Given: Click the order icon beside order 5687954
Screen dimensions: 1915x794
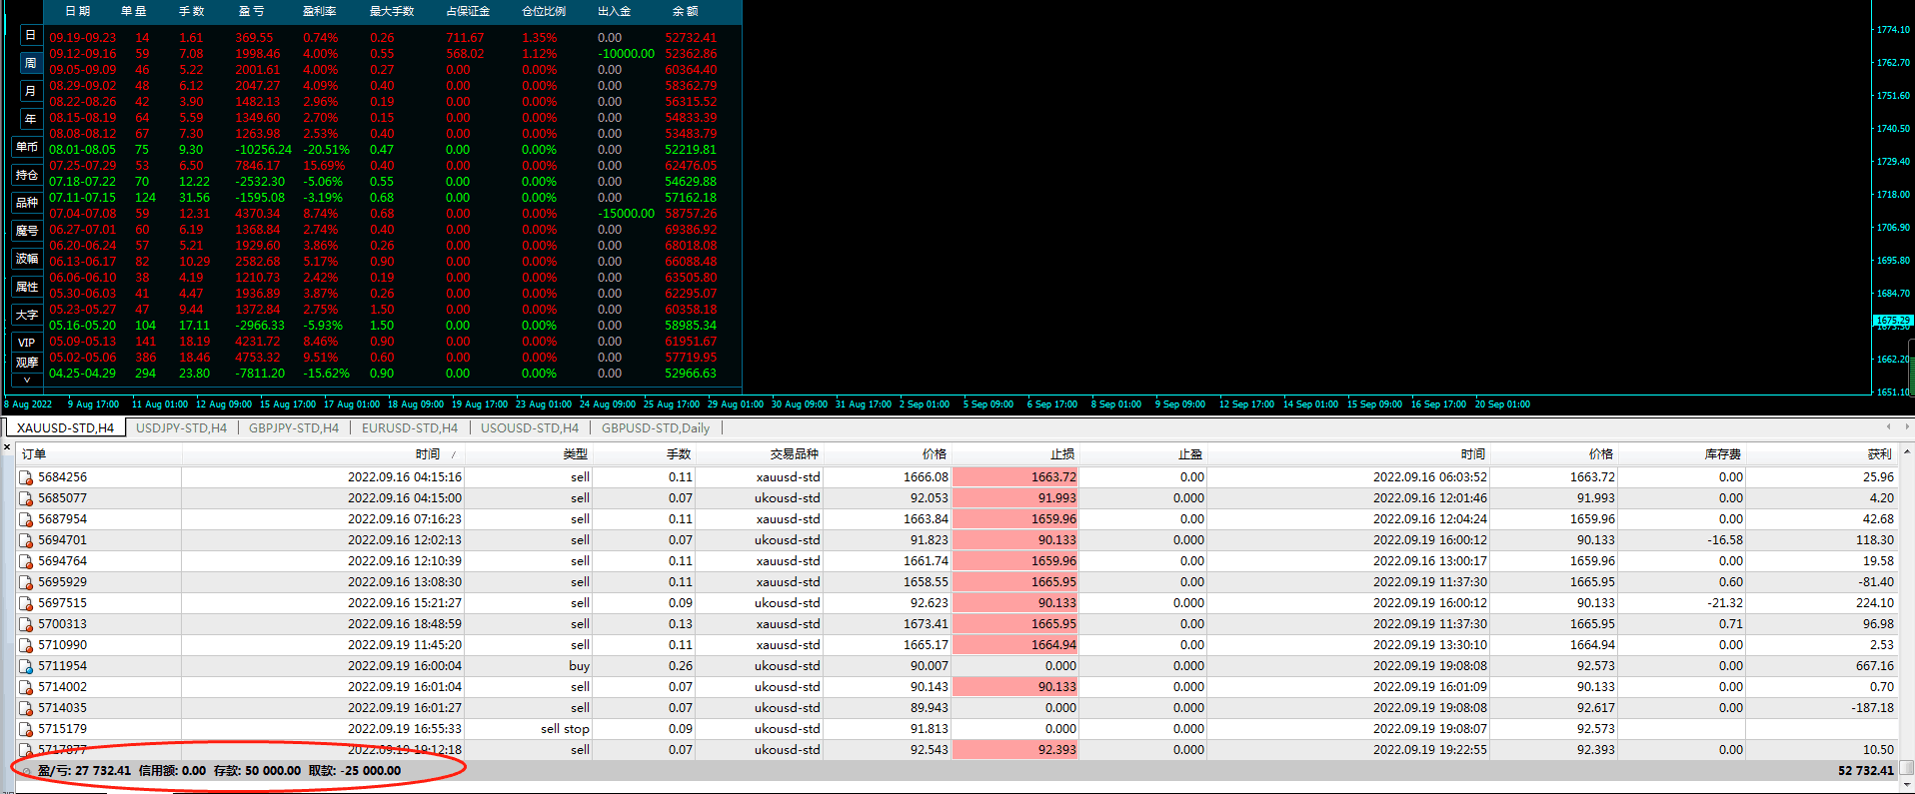Looking at the screenshot, I should pyautogui.click(x=26, y=519).
